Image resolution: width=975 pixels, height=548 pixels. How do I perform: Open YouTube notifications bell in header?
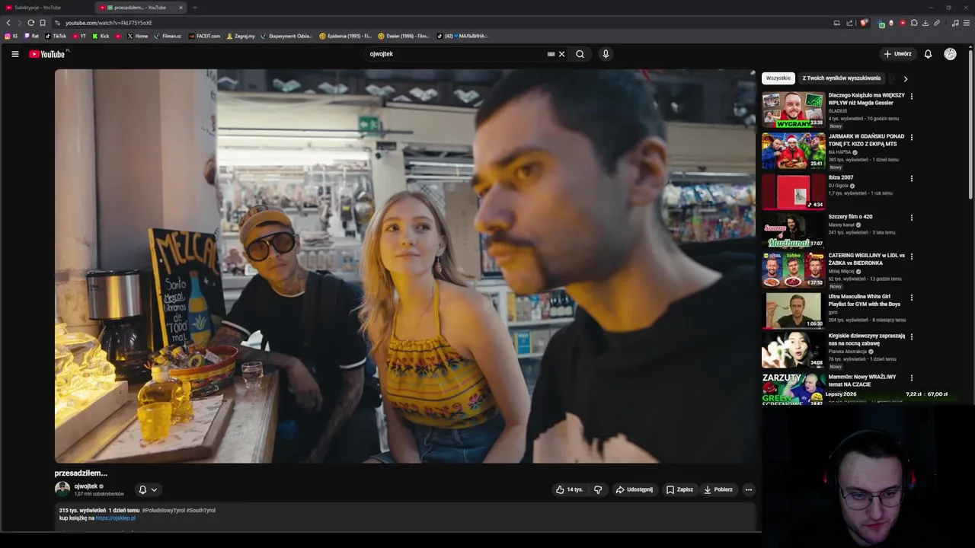[928, 54]
